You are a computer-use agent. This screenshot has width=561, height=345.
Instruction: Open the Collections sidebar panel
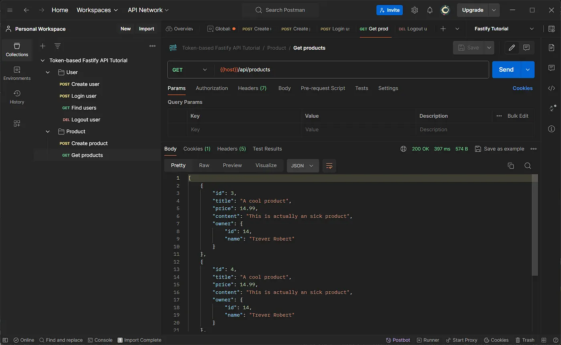click(17, 50)
